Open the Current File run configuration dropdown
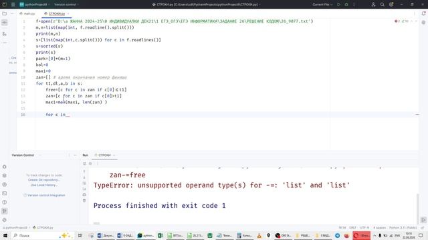The height and width of the screenshot is (240, 428). tap(322, 5)
